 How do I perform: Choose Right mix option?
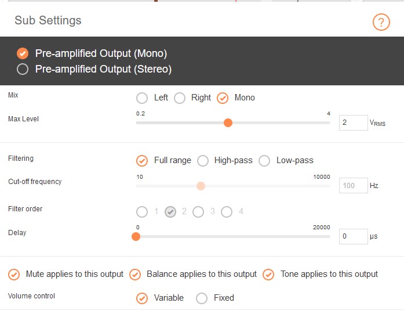point(180,98)
